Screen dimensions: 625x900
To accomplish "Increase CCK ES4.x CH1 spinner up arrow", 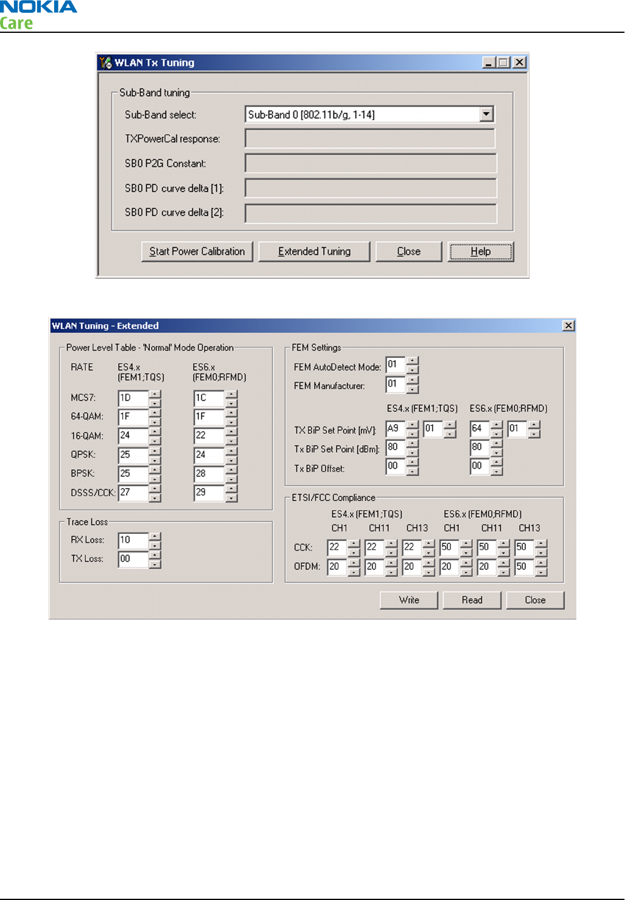I will [x=354, y=544].
